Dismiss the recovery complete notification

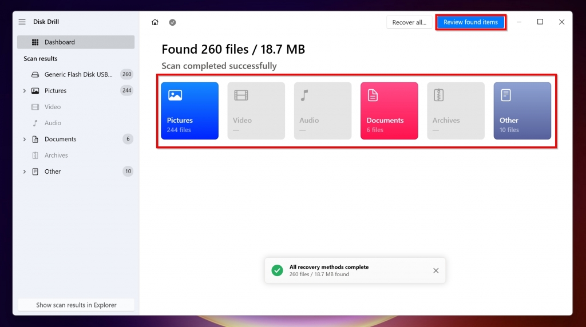pos(435,270)
